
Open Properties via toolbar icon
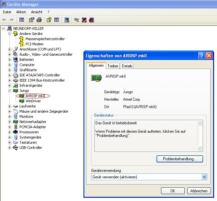coord(32,20)
